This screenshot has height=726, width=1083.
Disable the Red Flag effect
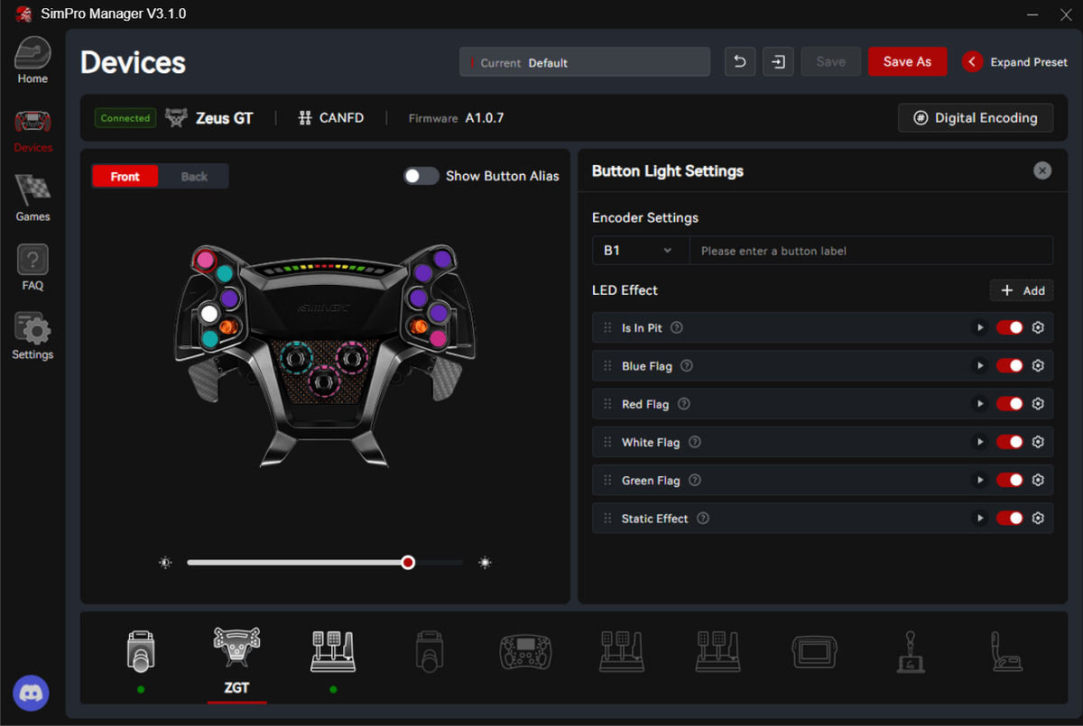[x=1009, y=404]
